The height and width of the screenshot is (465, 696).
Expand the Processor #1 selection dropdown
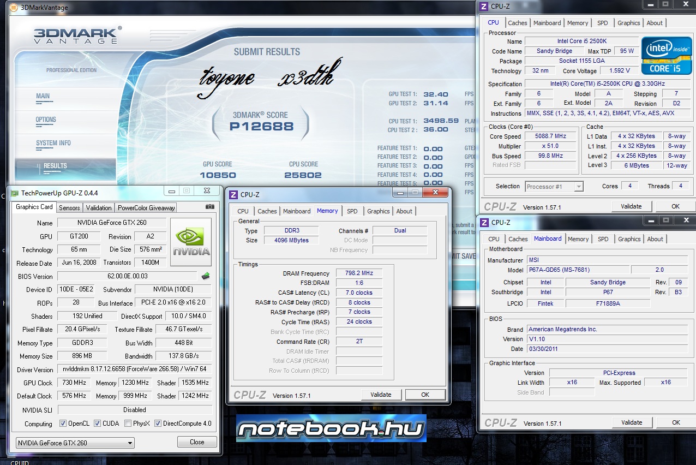[x=554, y=187]
